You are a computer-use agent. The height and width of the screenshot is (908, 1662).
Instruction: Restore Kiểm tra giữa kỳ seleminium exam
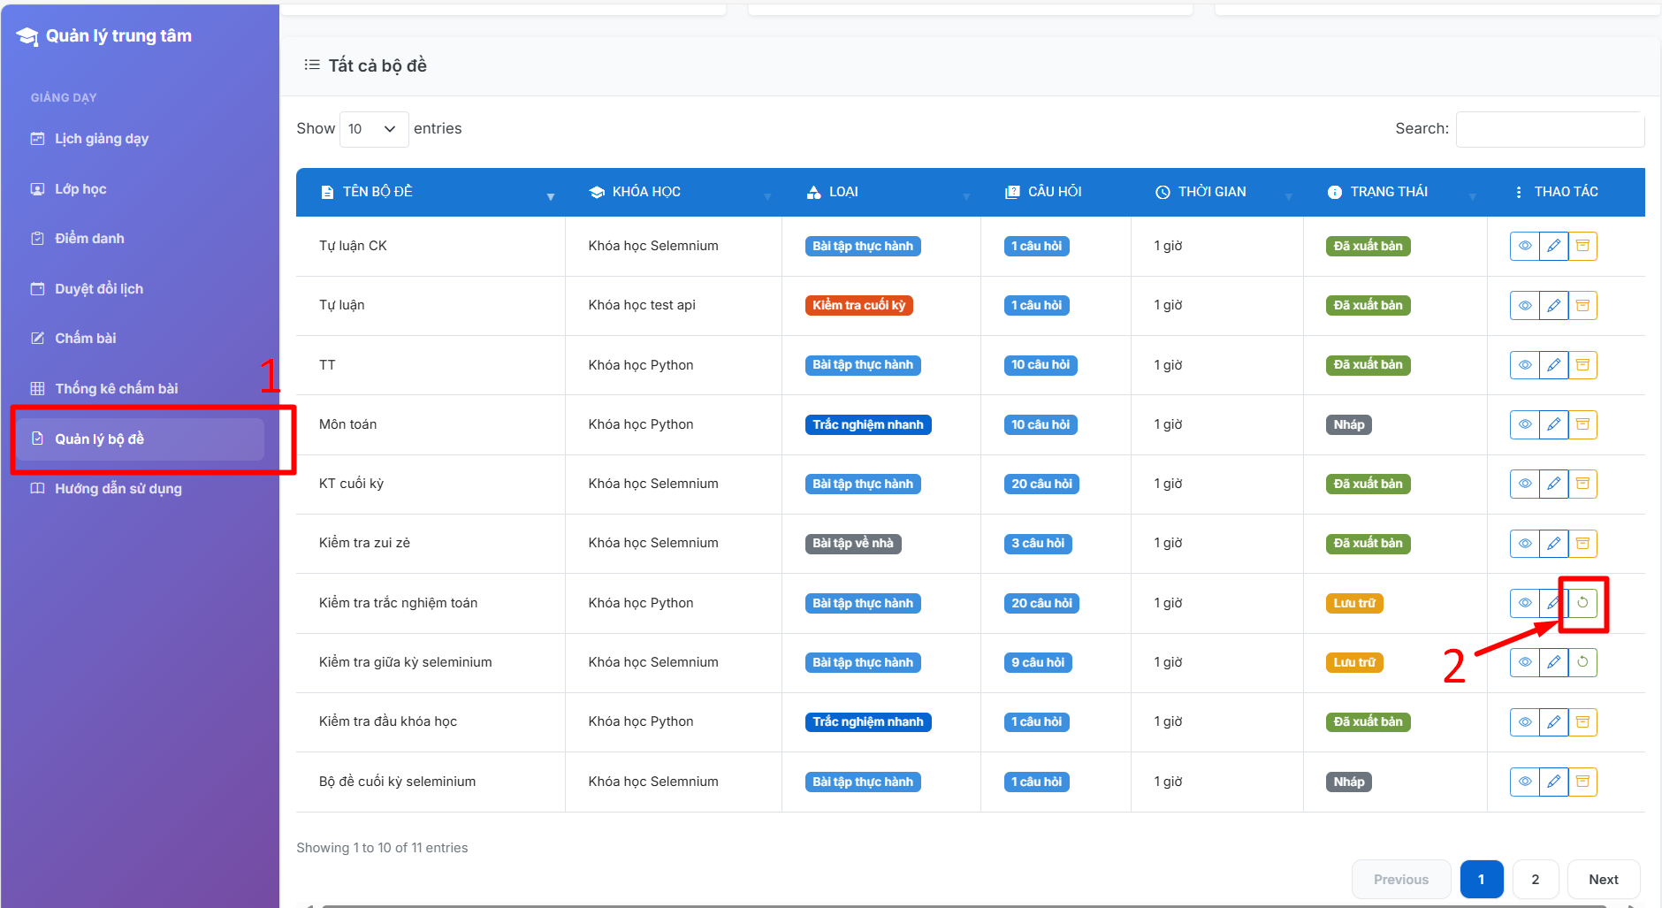click(1582, 662)
